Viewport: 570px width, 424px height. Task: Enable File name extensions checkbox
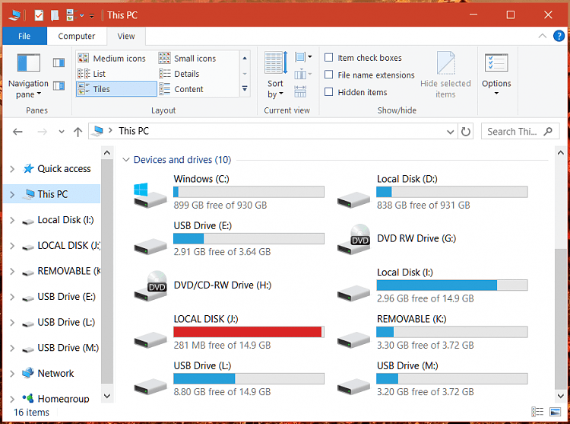point(328,75)
